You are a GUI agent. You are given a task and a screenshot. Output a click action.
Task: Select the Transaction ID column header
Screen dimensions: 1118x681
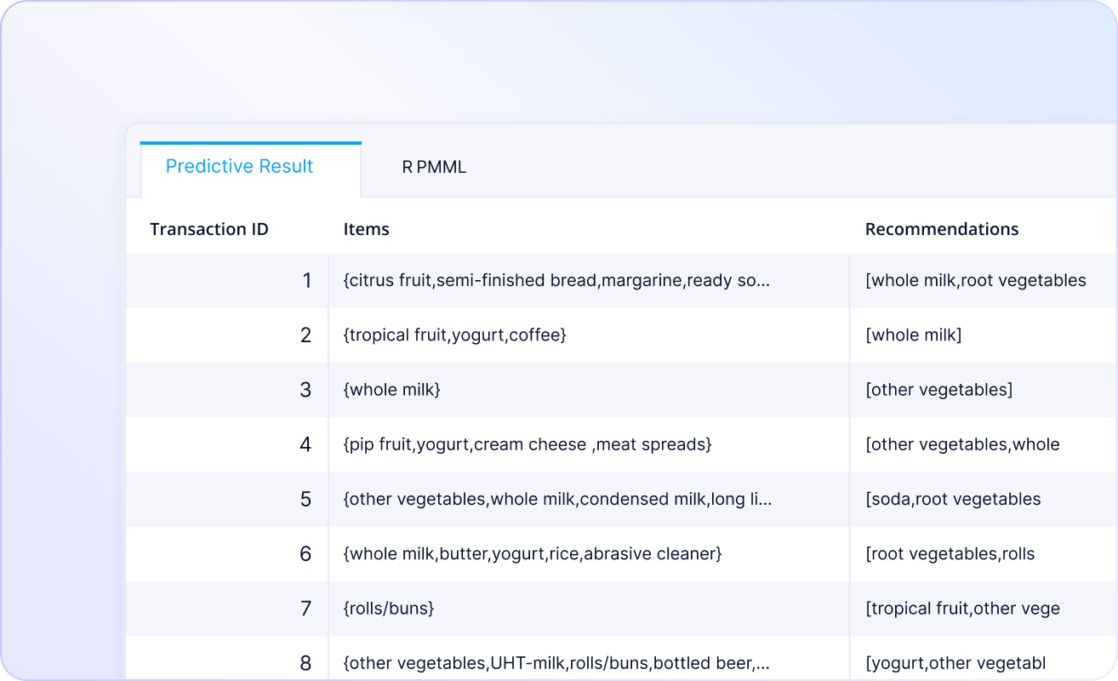coord(209,229)
